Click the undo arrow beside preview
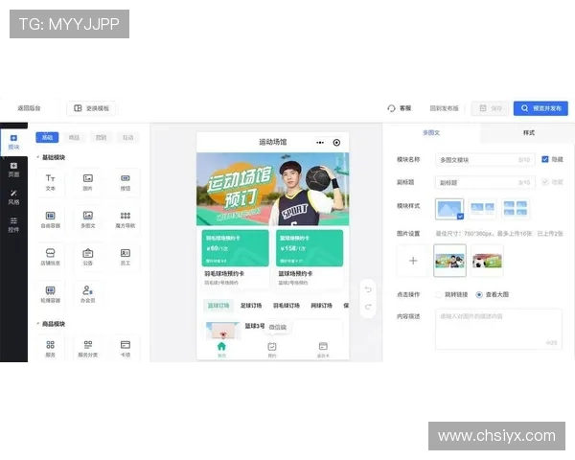Viewport: 575px width, 460px height. coord(368,289)
